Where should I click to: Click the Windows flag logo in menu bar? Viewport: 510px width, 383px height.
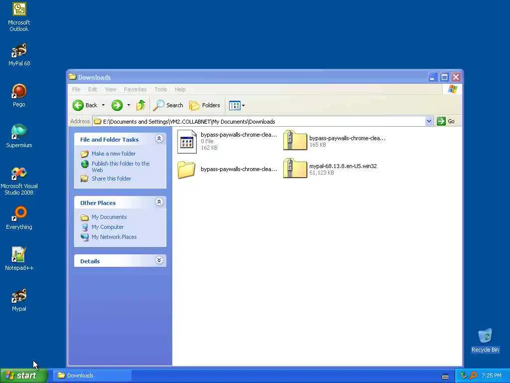tap(452, 89)
